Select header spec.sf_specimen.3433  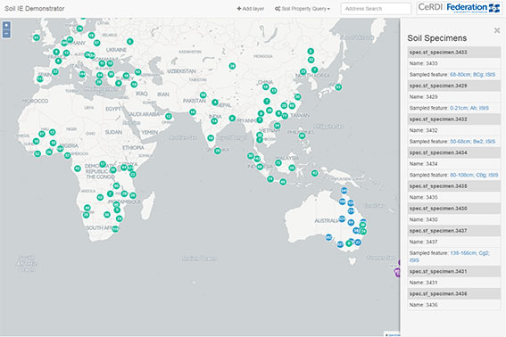pos(454,53)
